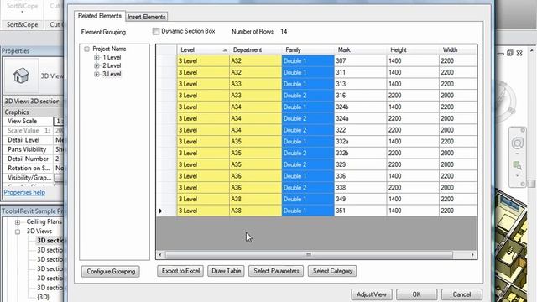Image resolution: width=537 pixels, height=302 pixels.
Task: Select the Mark cell 313
Action: pyautogui.click(x=360, y=84)
